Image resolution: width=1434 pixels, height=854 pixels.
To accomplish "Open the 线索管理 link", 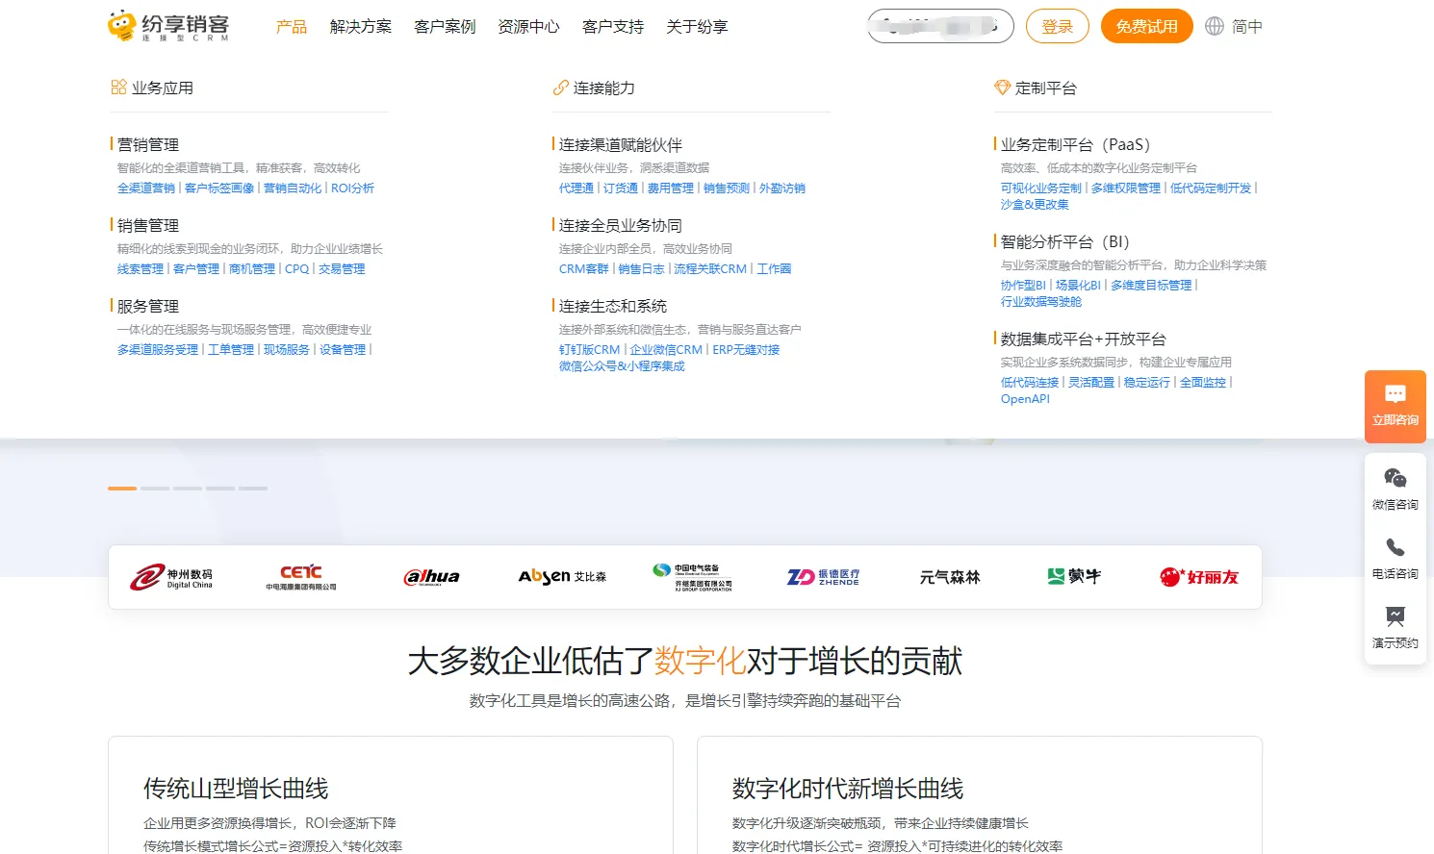I will click(x=141, y=269).
